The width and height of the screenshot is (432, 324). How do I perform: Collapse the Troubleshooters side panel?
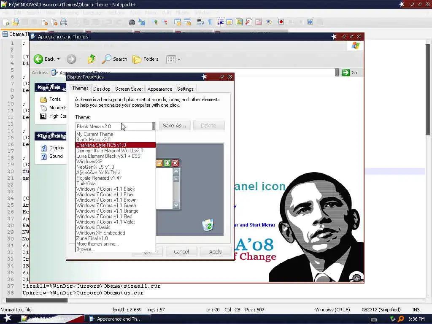click(51, 136)
